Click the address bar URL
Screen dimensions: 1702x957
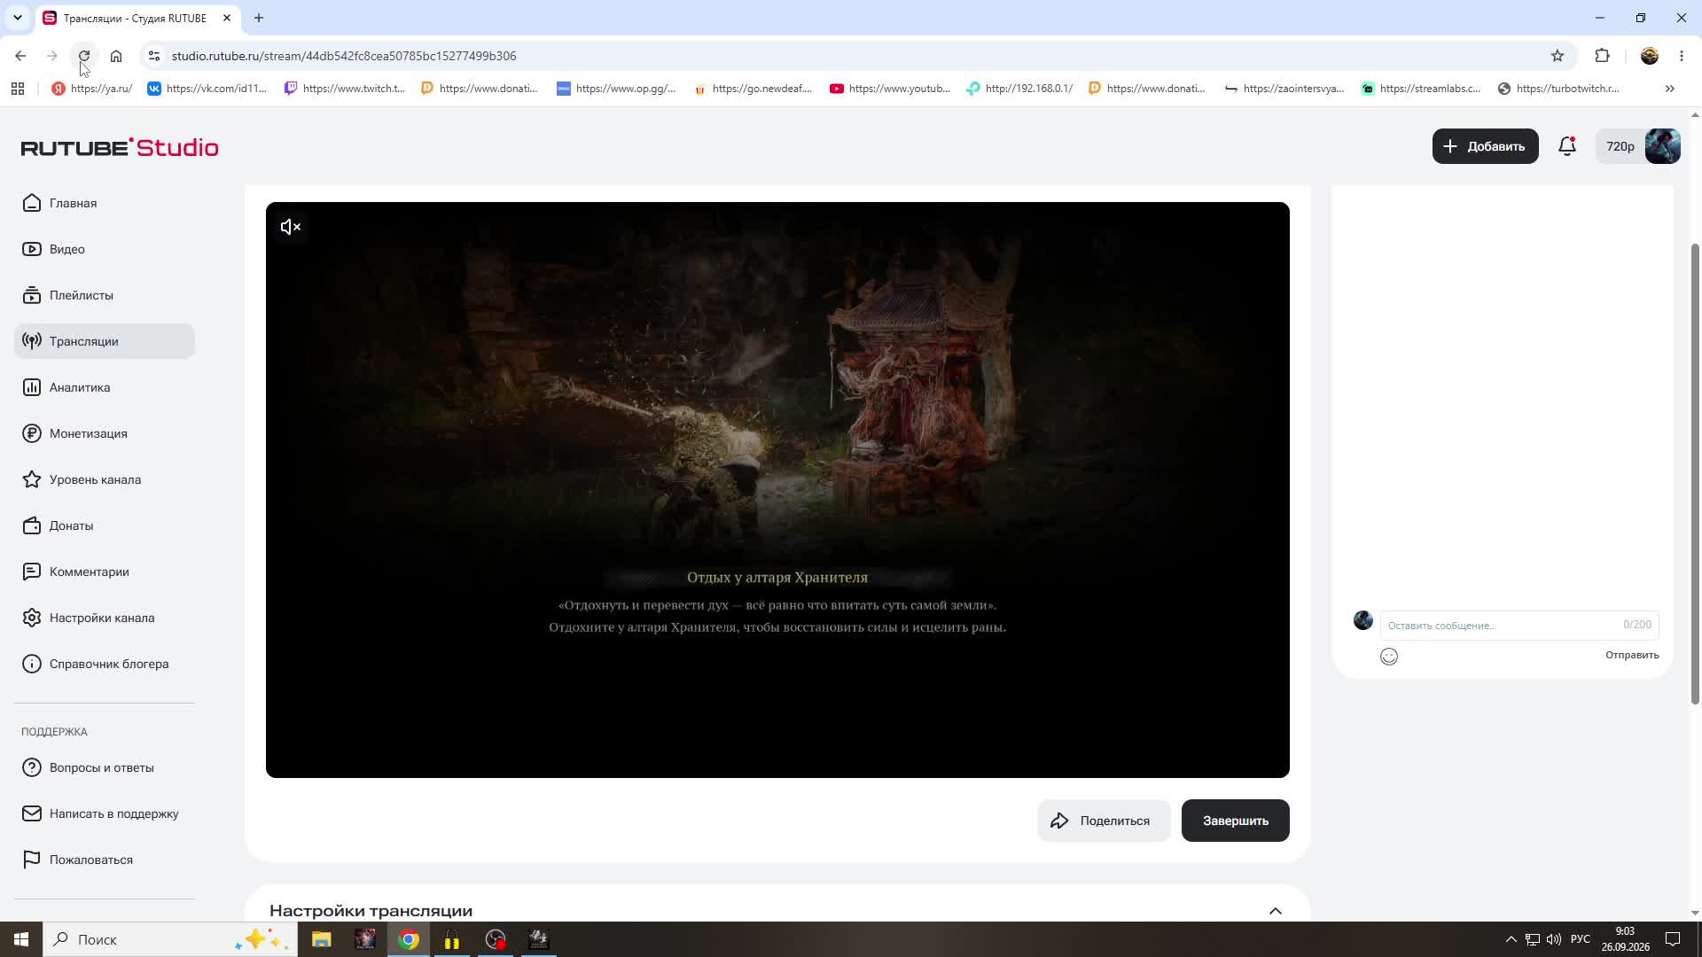point(344,56)
